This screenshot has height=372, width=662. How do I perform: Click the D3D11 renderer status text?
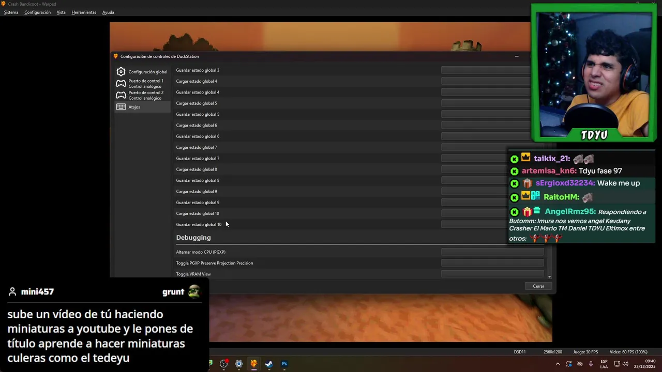[x=520, y=352]
